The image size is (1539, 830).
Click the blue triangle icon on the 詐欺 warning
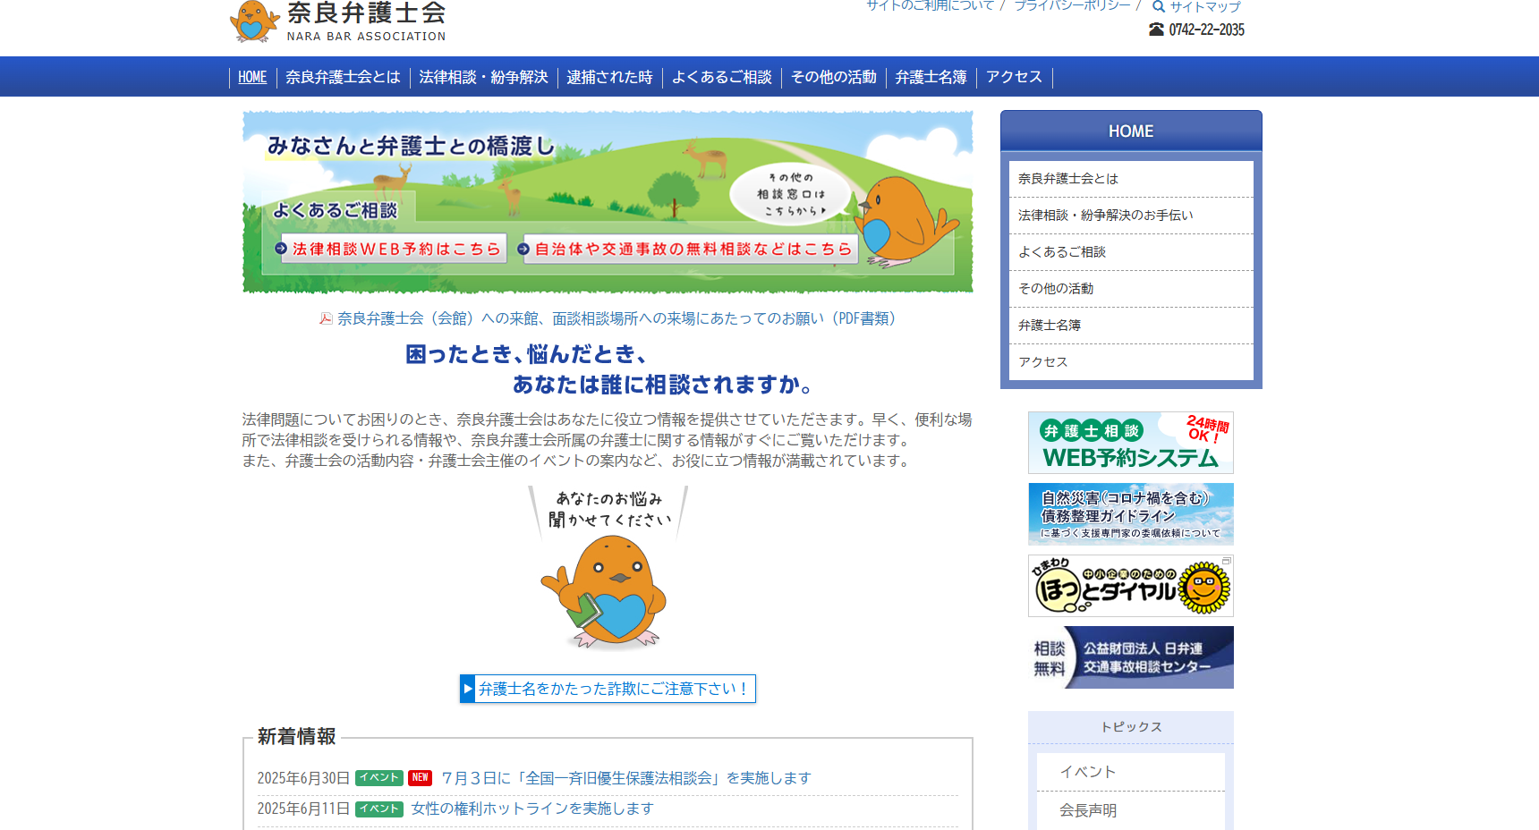pos(468,689)
